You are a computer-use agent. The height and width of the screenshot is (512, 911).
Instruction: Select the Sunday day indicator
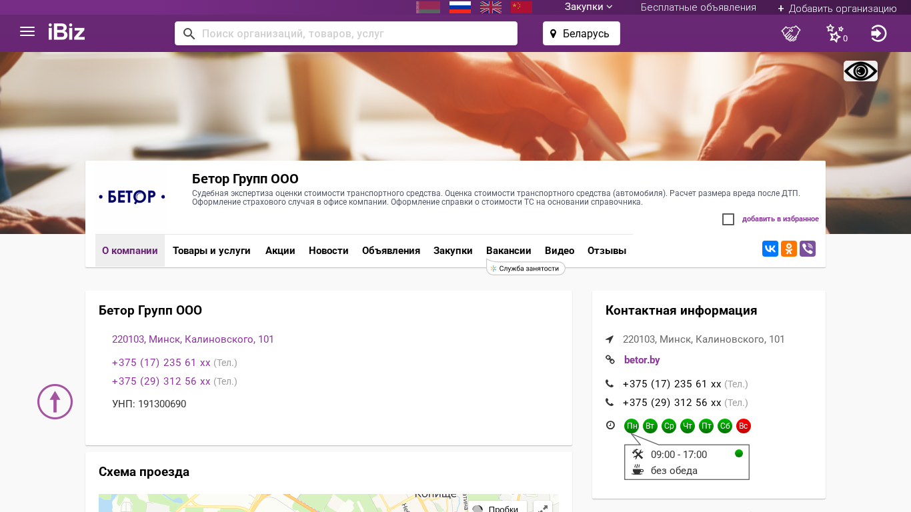coord(744,426)
